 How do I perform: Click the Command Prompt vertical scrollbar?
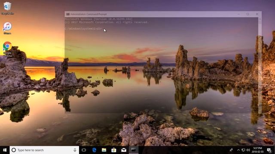coord(260,65)
